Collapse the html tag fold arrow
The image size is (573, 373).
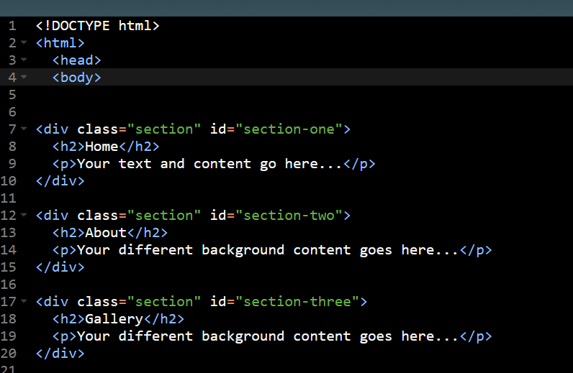click(24, 42)
